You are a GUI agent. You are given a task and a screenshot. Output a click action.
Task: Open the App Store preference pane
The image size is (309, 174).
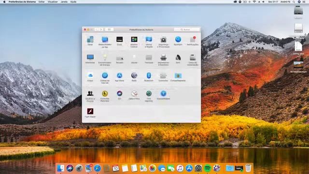pos(119,77)
